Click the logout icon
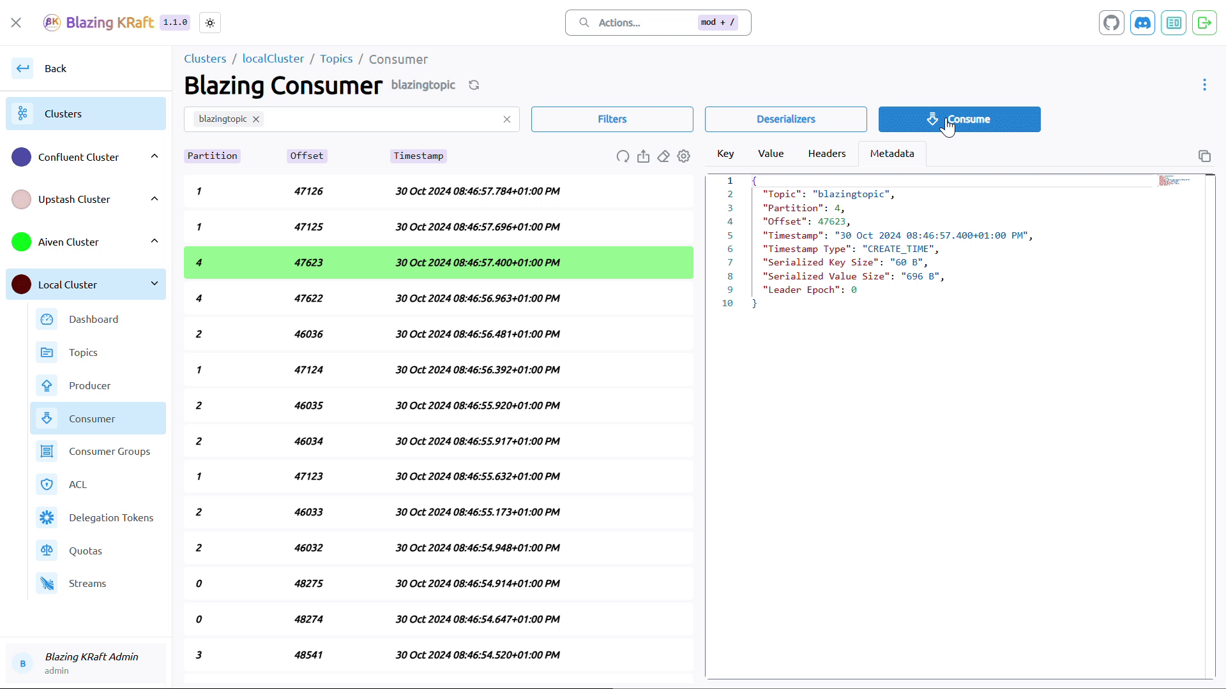 click(1204, 23)
